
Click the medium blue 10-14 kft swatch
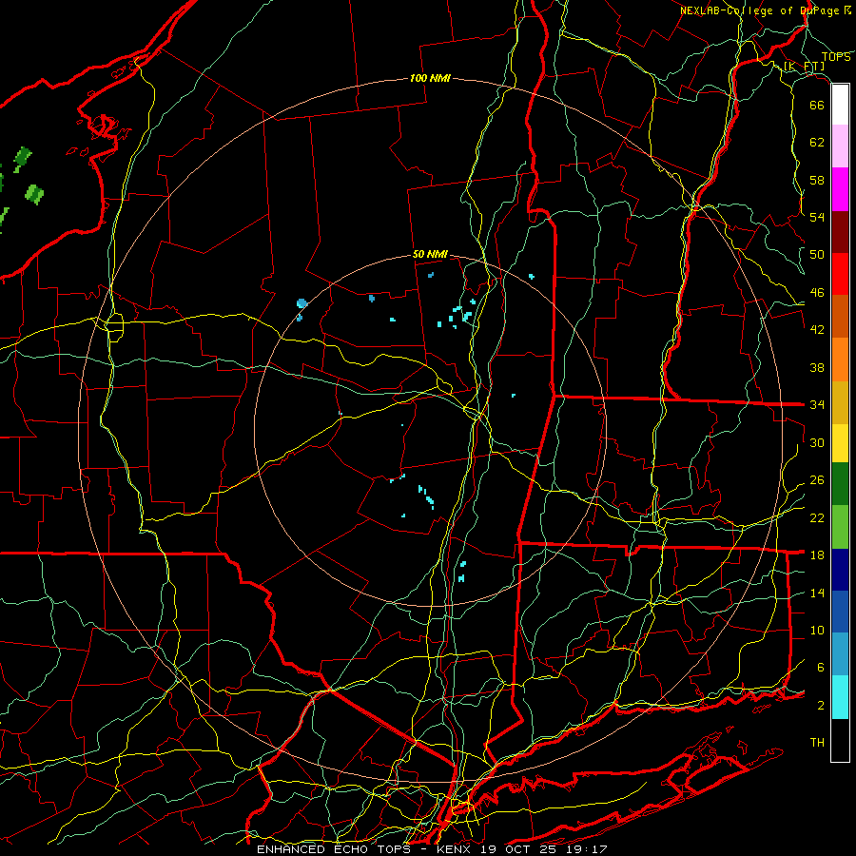tap(840, 612)
